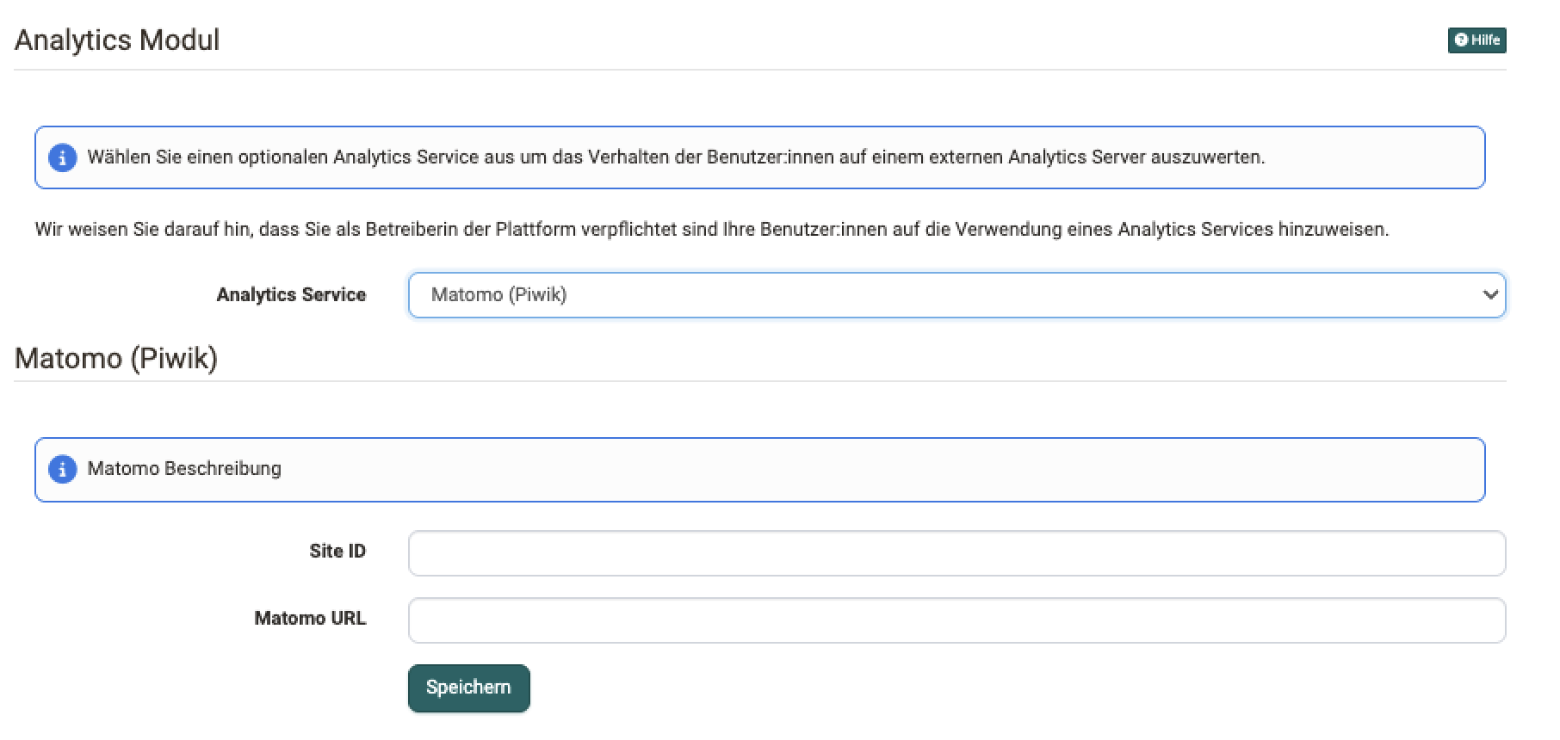Open the Analytics Service dropdown

(956, 295)
